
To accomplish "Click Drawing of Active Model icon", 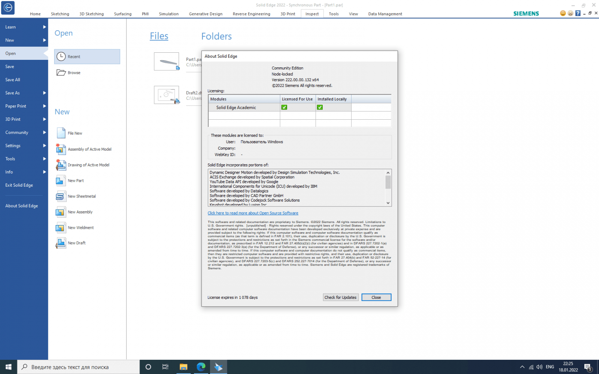I will tap(61, 165).
